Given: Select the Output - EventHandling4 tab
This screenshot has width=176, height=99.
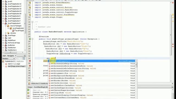Looking at the screenshot, I should (x=38, y=87).
